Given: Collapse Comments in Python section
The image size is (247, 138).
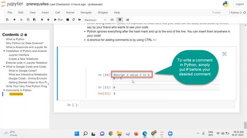Looking at the screenshot, I should pyautogui.click(x=4, y=90).
